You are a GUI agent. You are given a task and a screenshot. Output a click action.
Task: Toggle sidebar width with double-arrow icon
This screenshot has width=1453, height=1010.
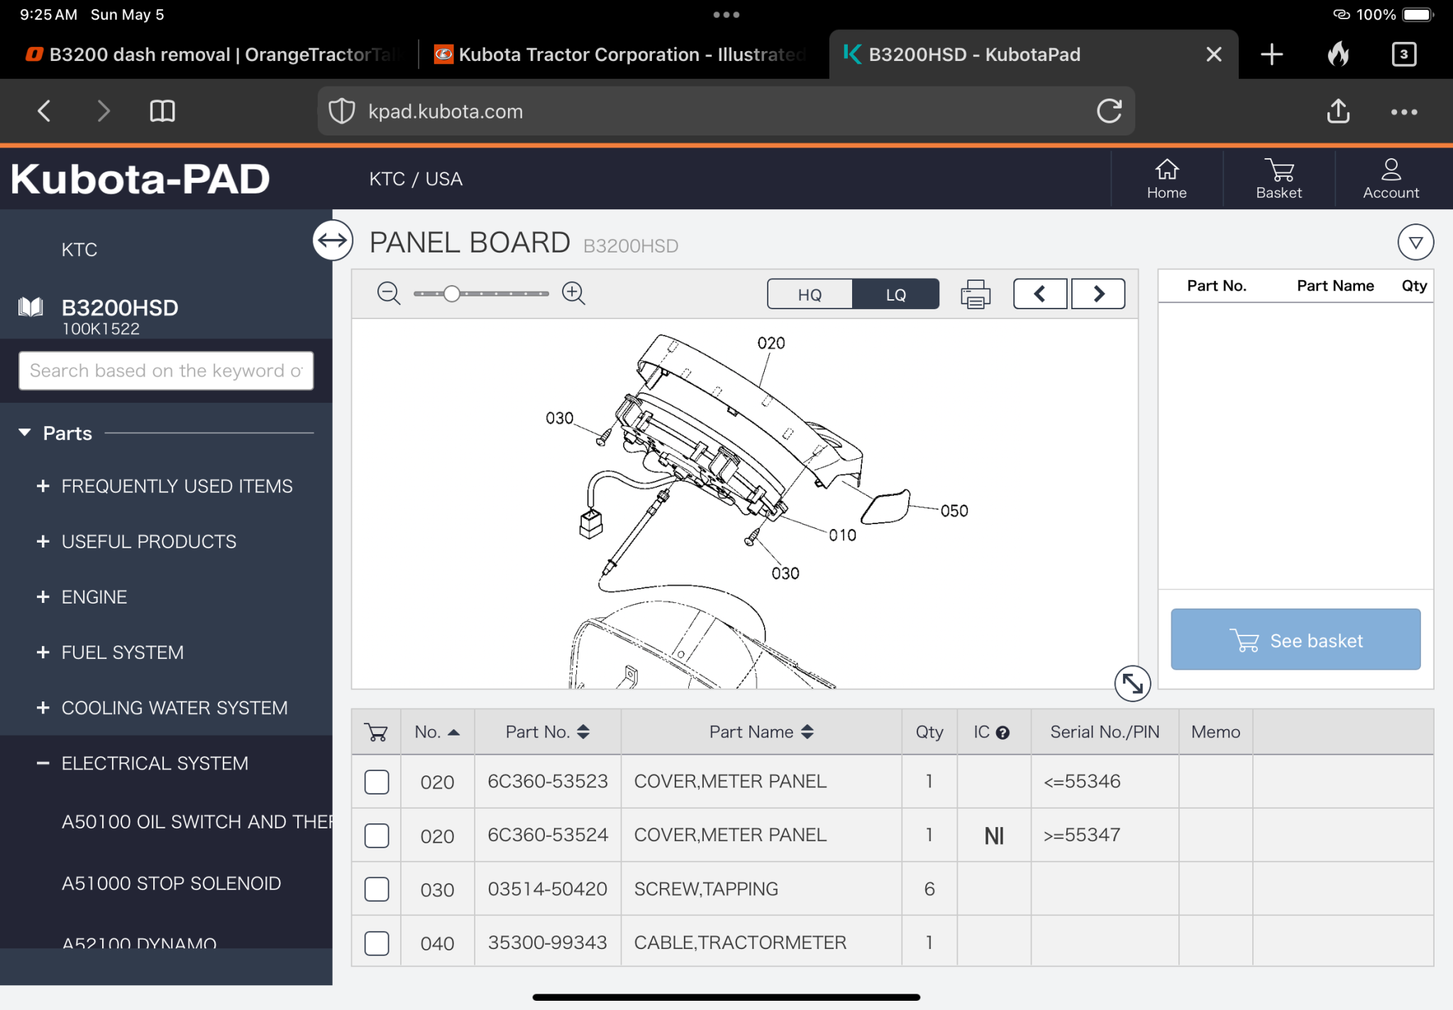tap(333, 240)
